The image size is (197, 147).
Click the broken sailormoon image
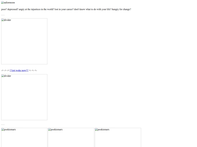coord(8,3)
